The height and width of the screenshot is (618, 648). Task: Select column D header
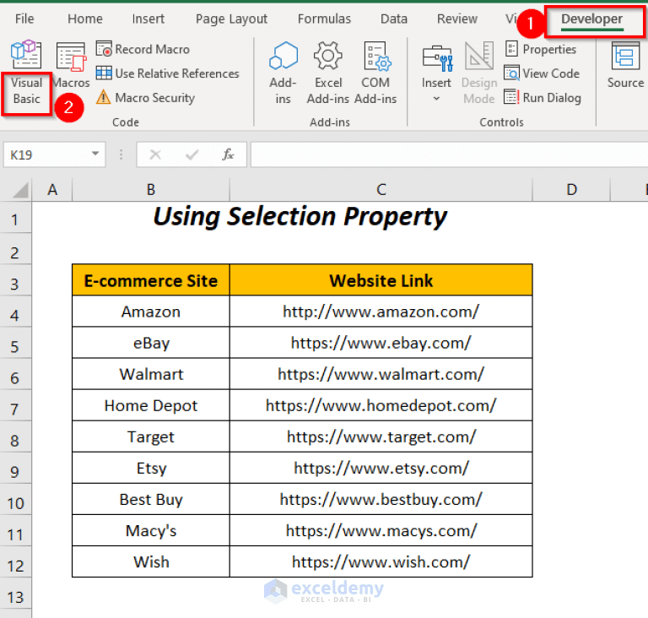571,190
